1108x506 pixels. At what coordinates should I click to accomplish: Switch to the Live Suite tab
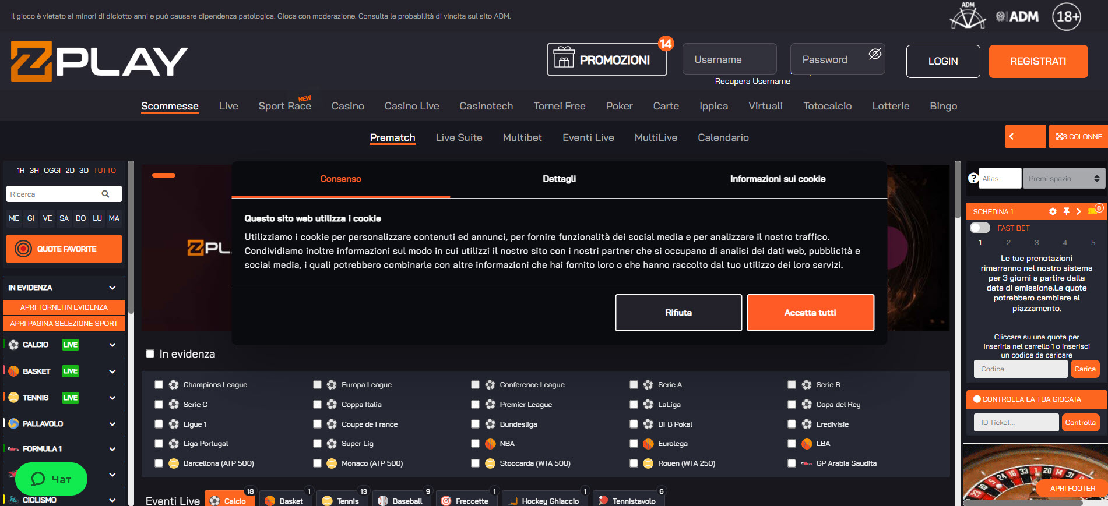[459, 137]
